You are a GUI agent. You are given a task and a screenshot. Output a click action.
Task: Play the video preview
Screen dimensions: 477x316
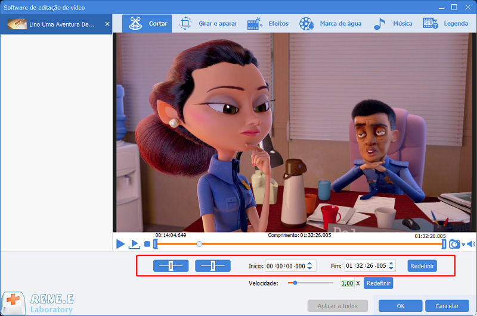[120, 244]
